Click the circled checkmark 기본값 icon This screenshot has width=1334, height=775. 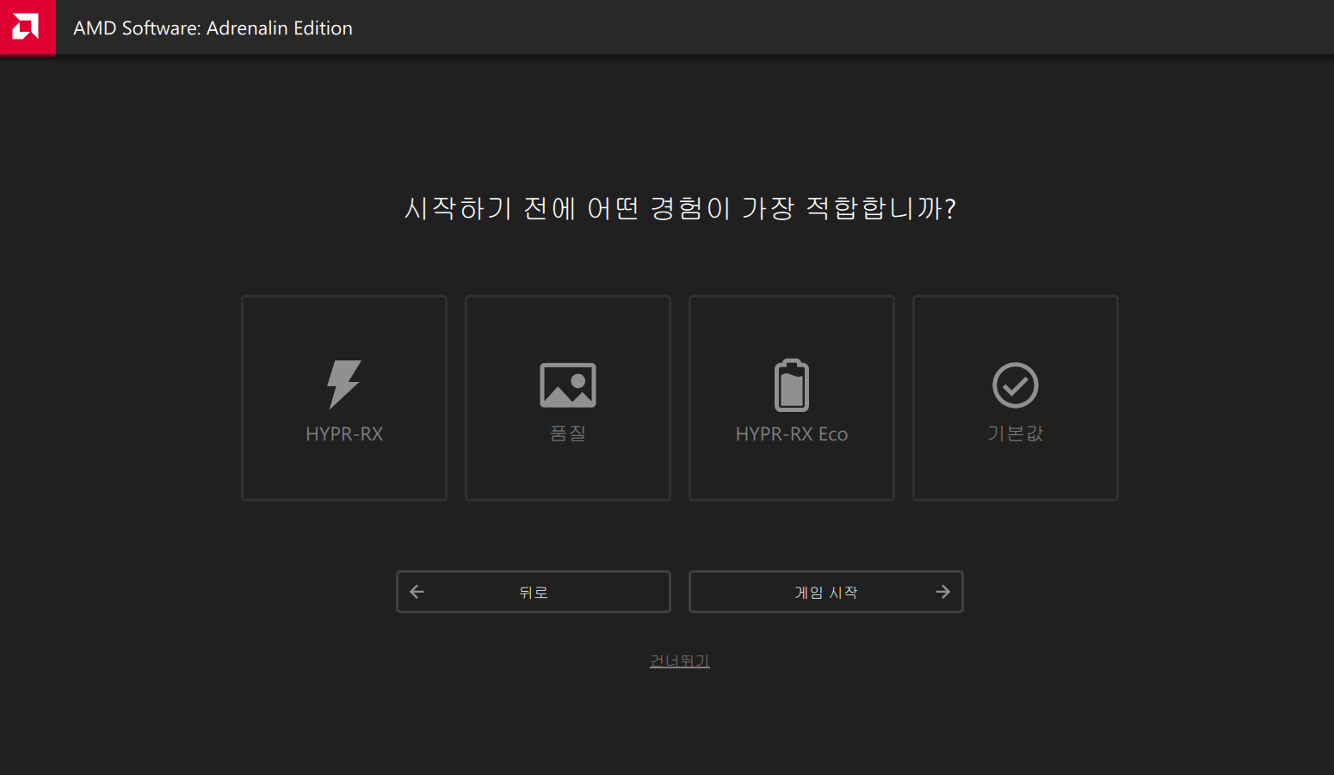[1016, 384]
